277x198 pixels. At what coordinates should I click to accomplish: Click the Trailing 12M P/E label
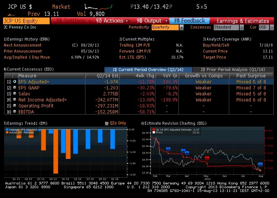[x=135, y=45]
